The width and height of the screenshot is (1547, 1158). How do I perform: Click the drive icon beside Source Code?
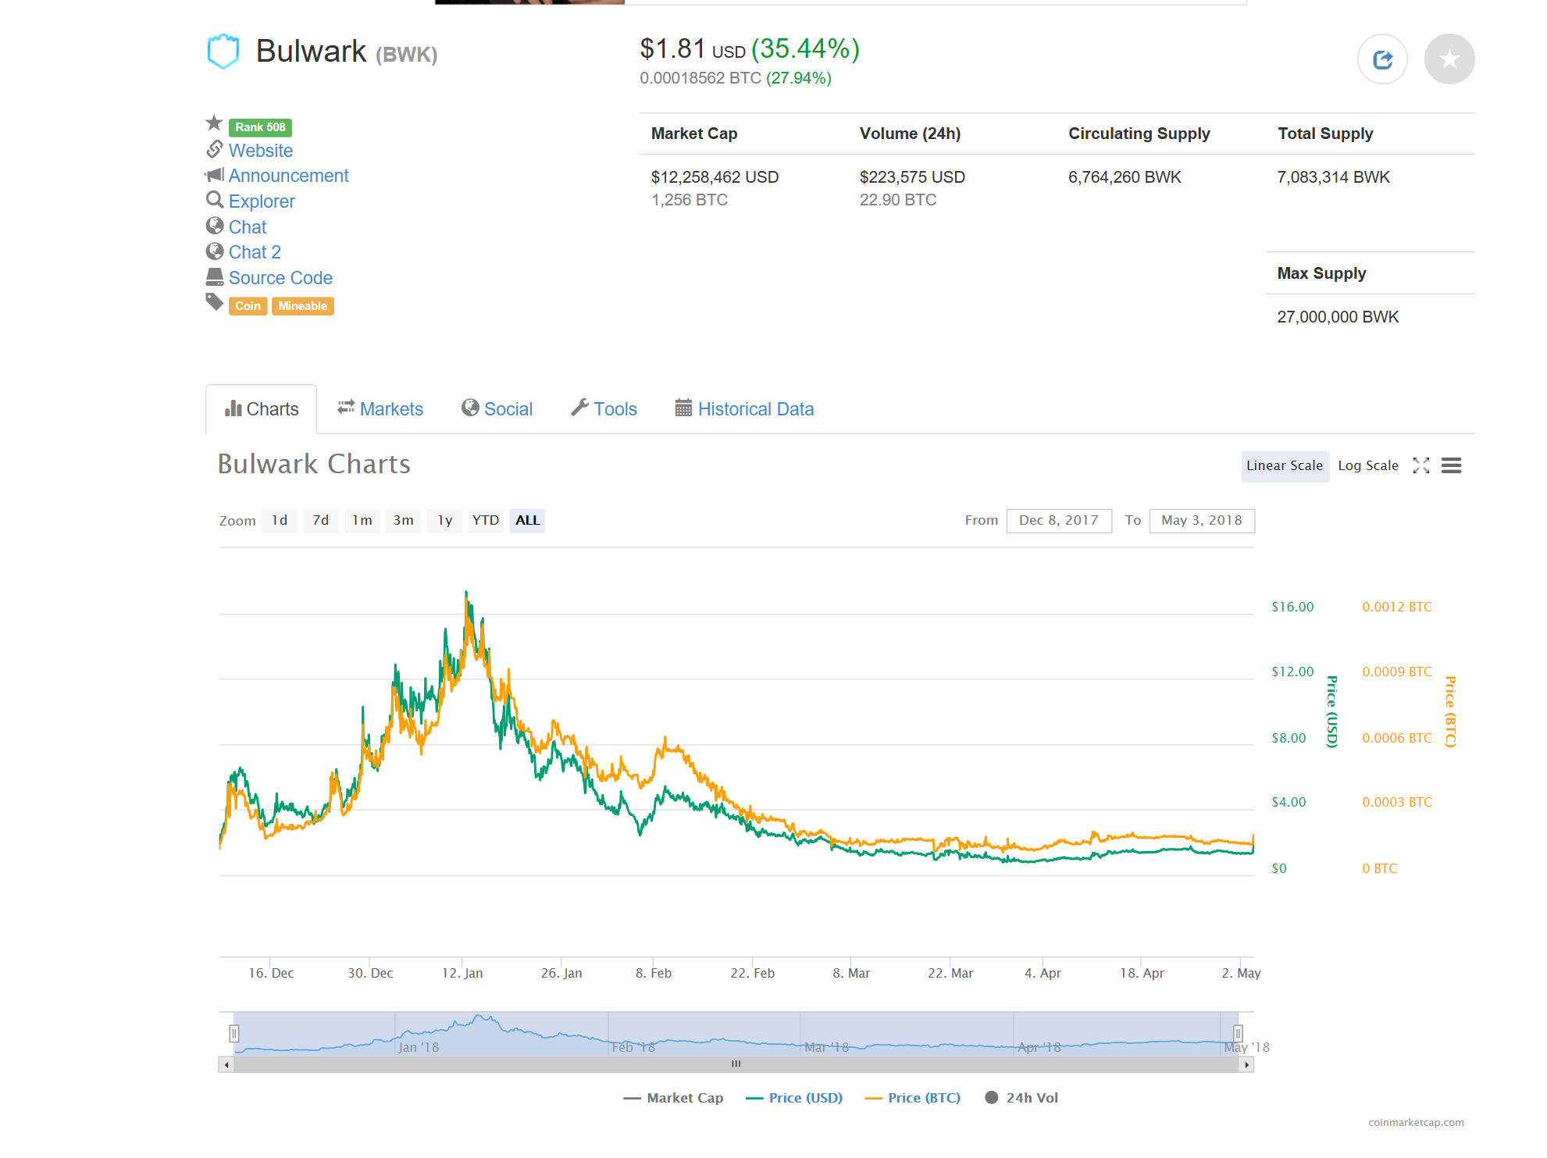215,276
